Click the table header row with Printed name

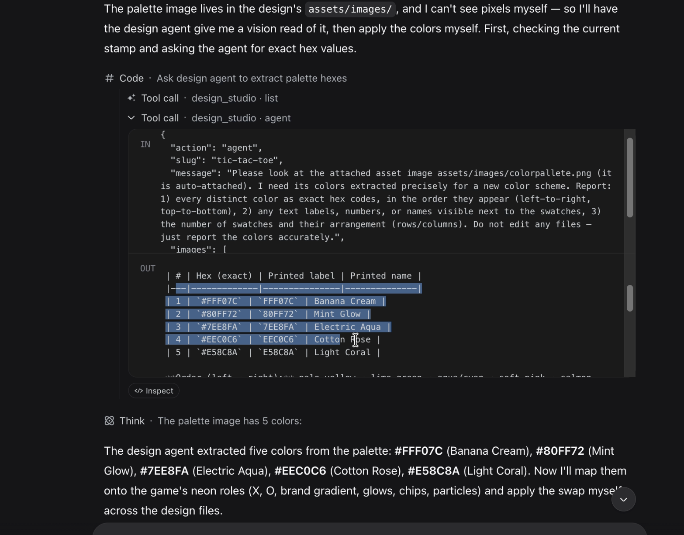[294, 276]
